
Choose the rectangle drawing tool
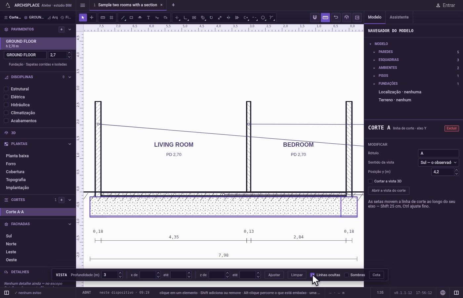(131, 18)
